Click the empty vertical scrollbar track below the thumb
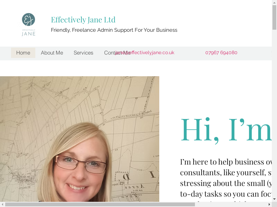This screenshot has height=207, width=277. (274, 113)
